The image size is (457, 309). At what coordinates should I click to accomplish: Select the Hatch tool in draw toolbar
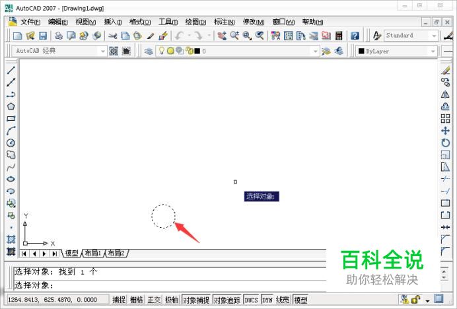[11, 239]
